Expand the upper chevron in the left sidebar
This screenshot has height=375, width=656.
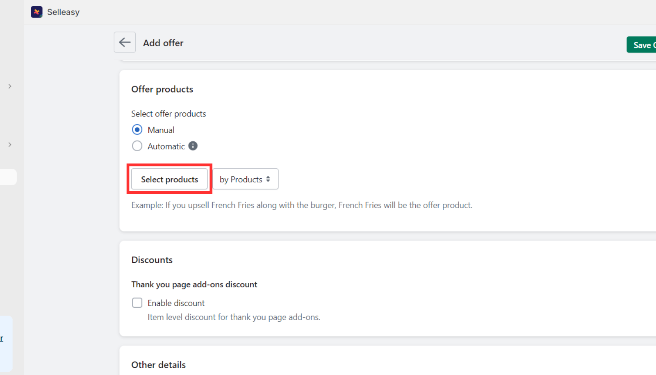(9, 86)
